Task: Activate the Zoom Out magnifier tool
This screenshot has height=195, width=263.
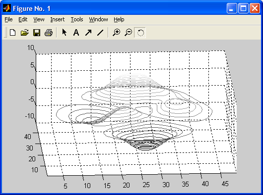Action: click(129, 32)
